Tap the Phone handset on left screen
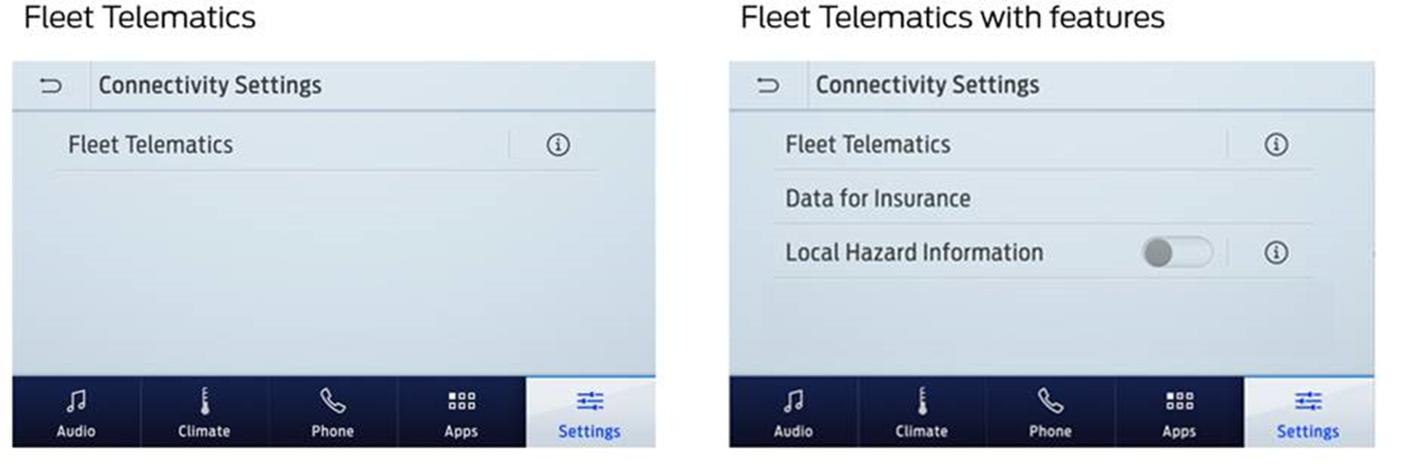Image resolution: width=1427 pixels, height=472 pixels. coord(332,401)
